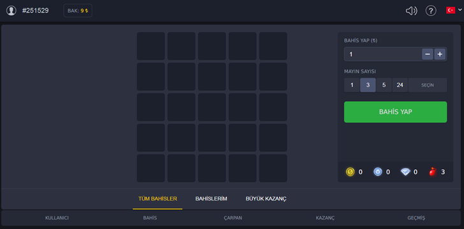464x229 pixels.
Task: Decrease bet with the minus button
Action: [427, 54]
